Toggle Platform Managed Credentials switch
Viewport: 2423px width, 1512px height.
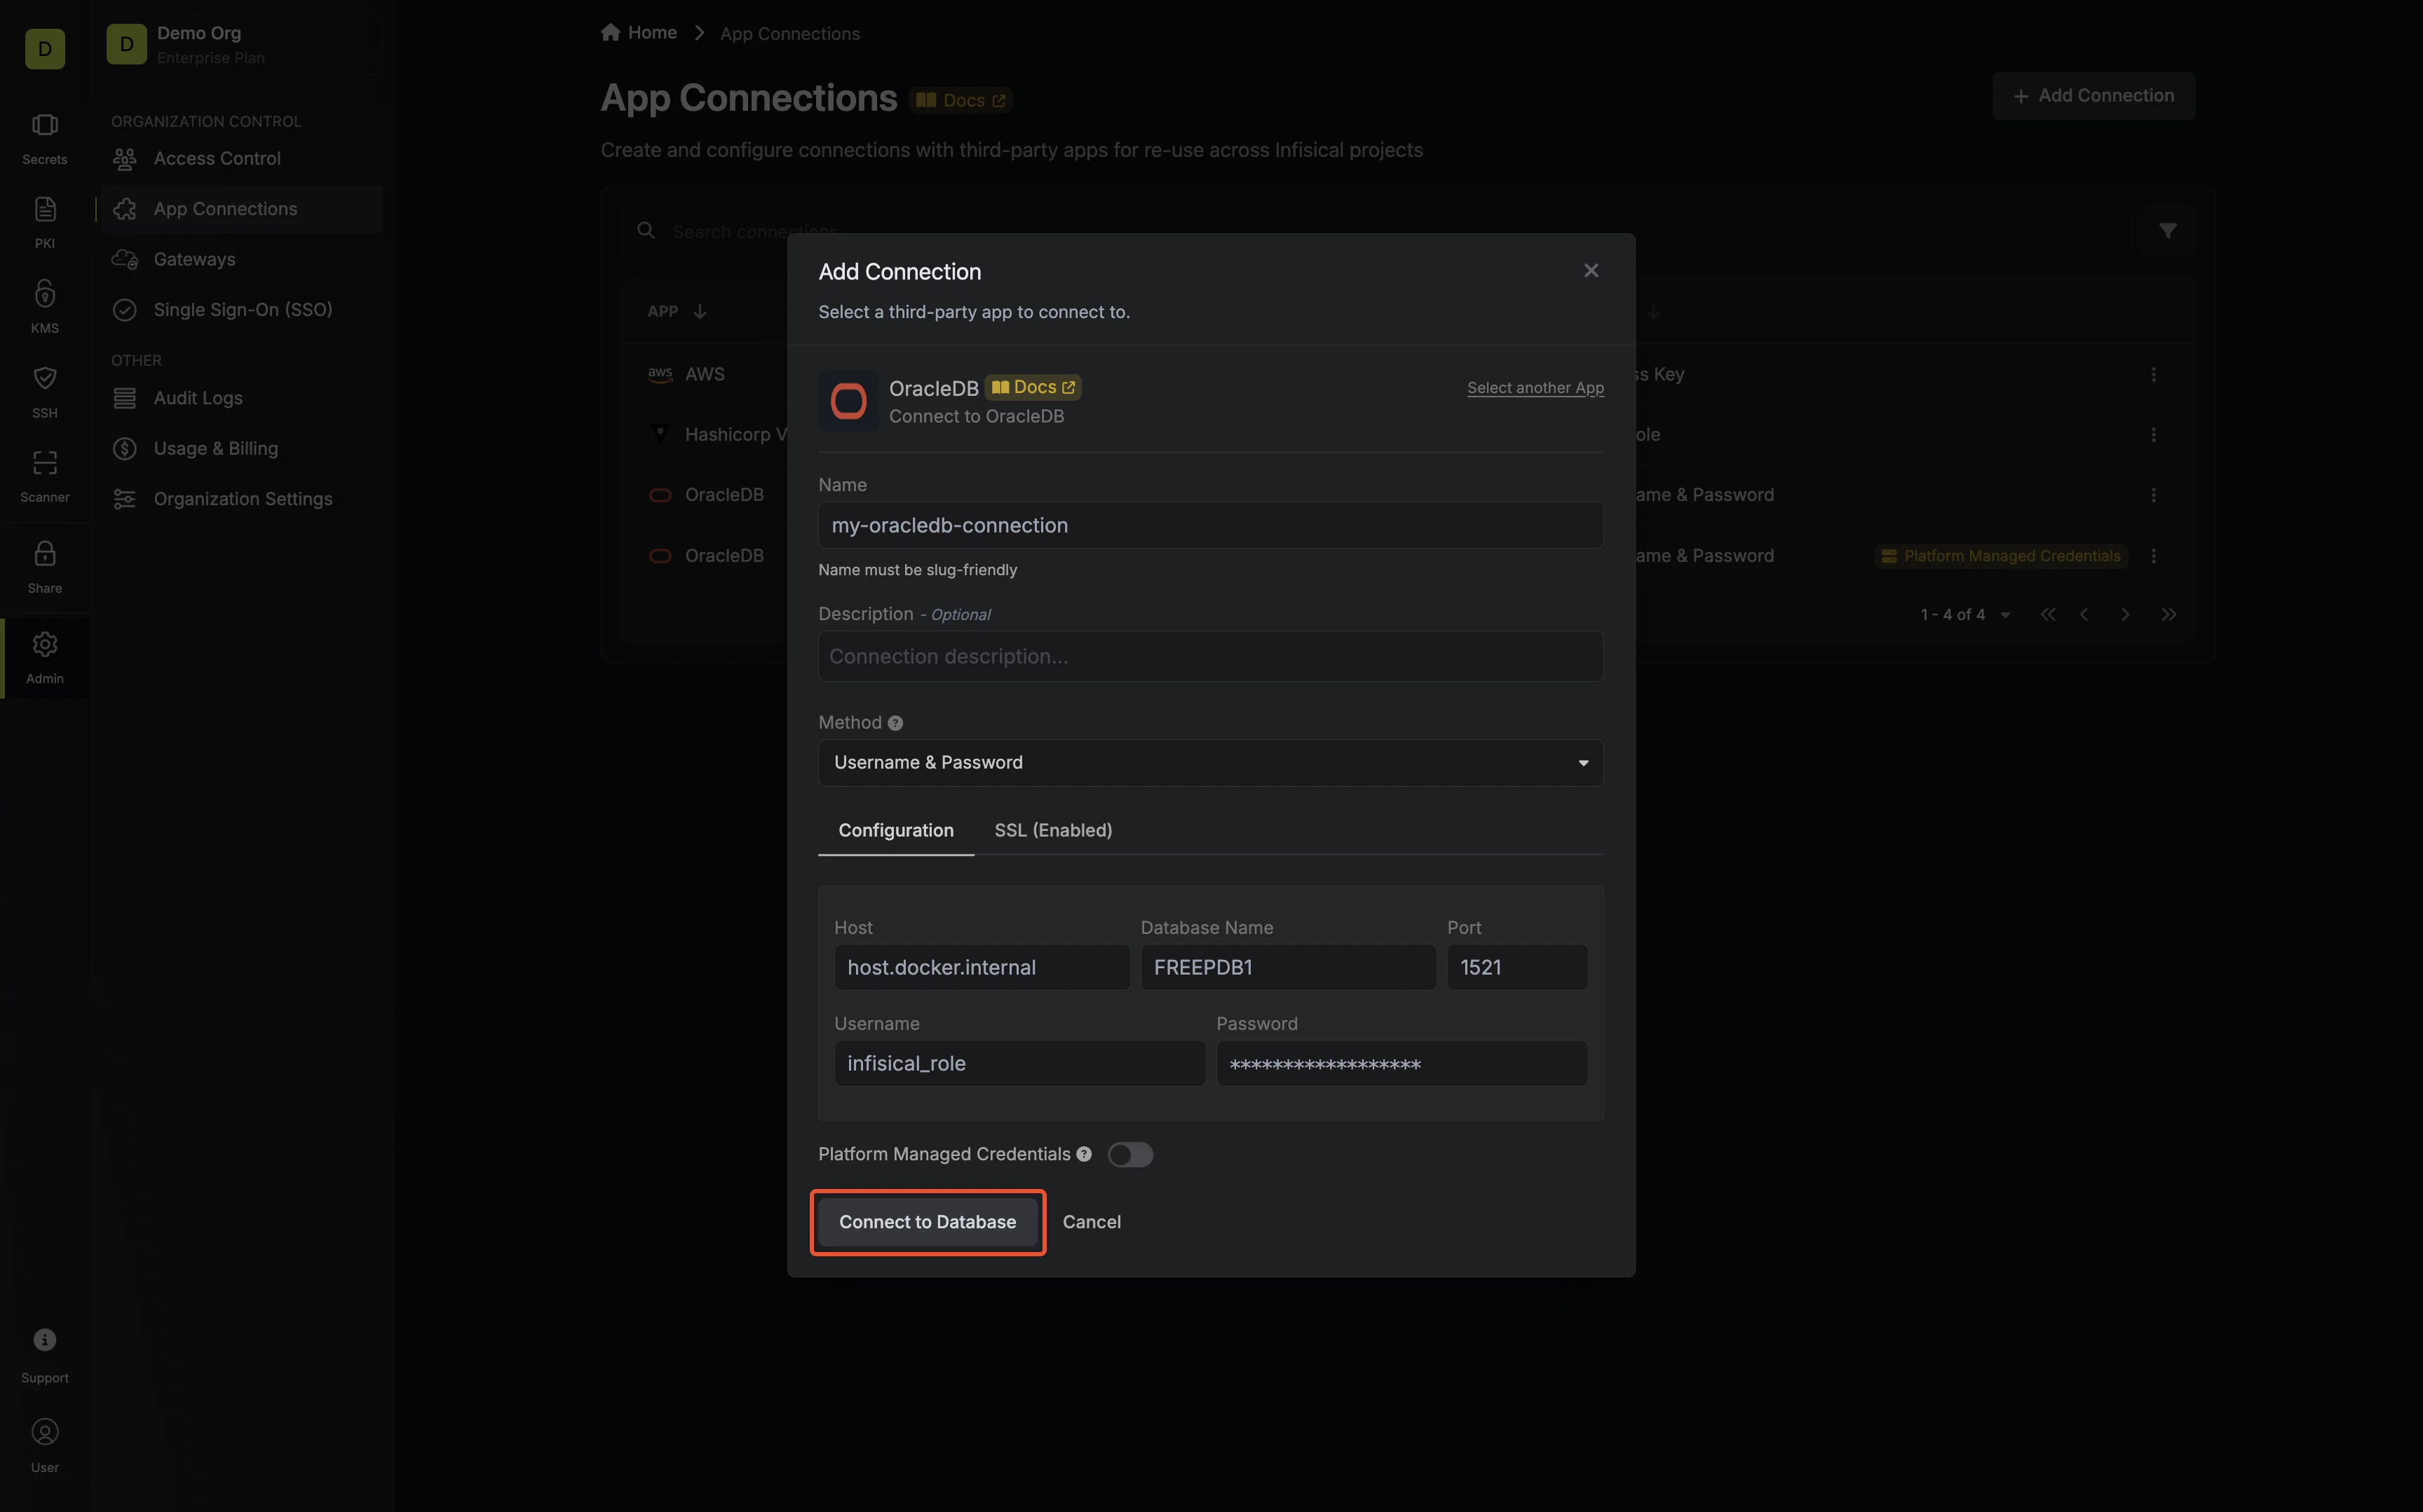[1129, 1155]
